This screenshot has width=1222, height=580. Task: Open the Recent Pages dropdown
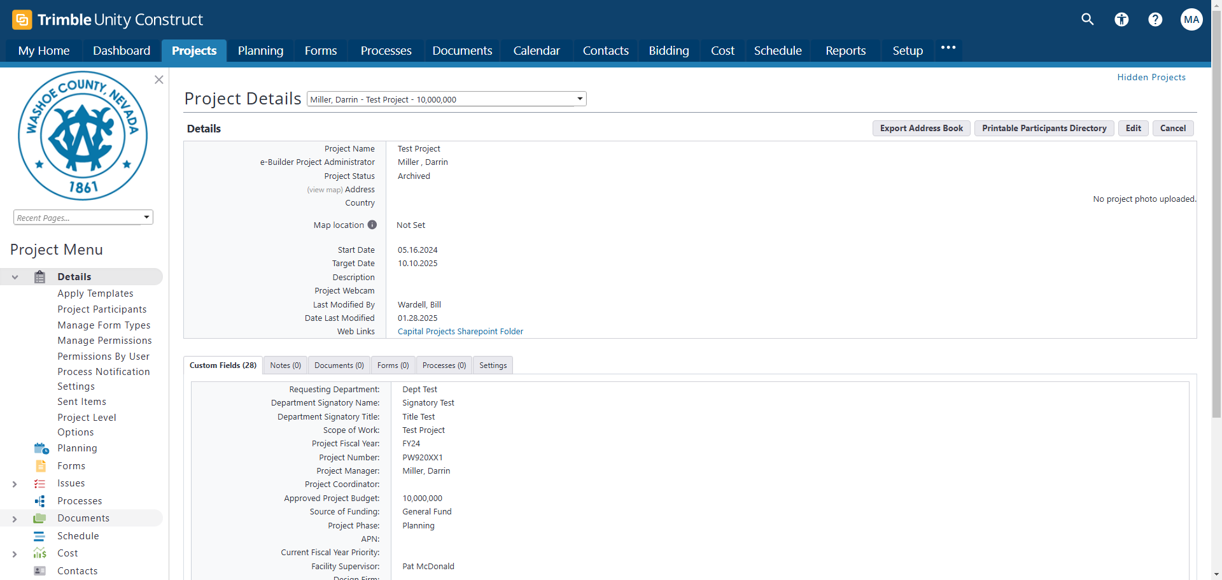146,218
